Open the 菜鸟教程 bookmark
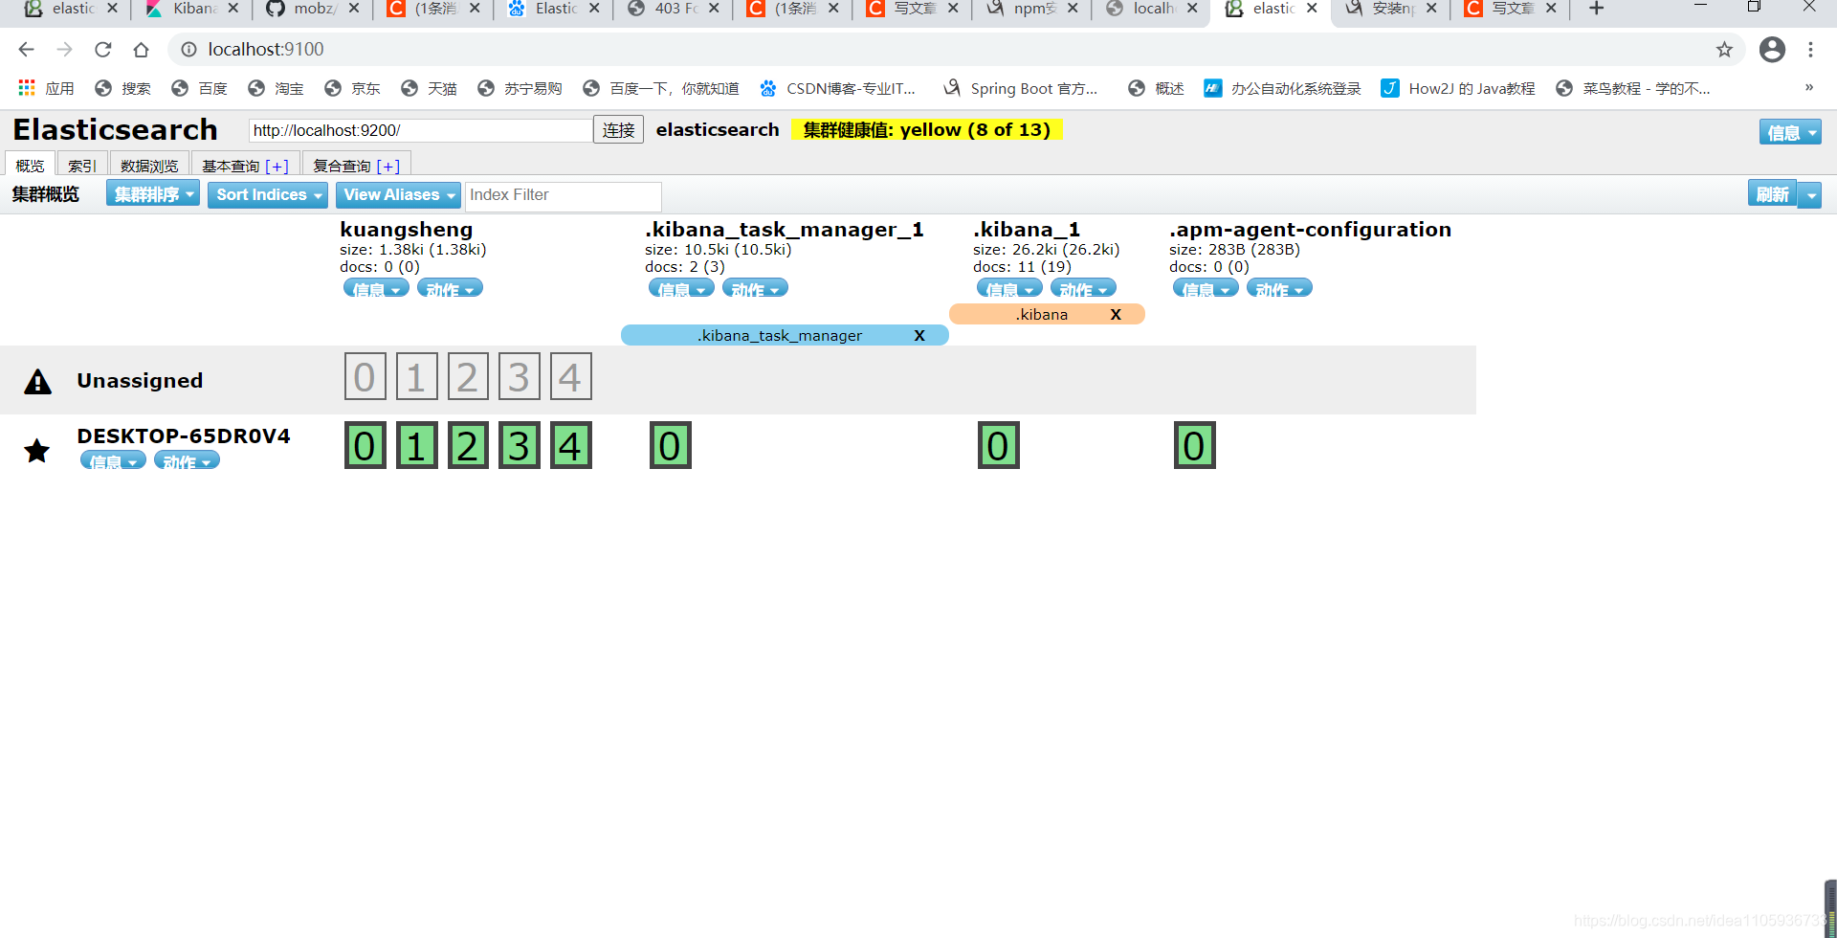 [x=1632, y=88]
